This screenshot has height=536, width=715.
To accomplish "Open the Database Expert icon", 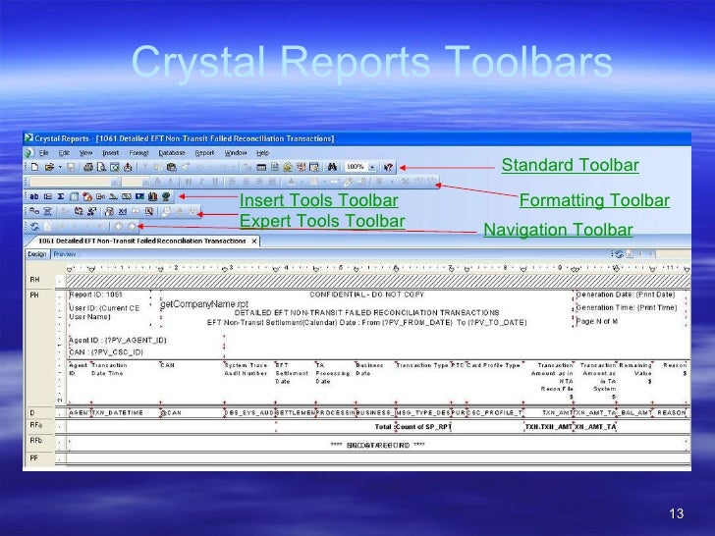I will pos(34,211).
